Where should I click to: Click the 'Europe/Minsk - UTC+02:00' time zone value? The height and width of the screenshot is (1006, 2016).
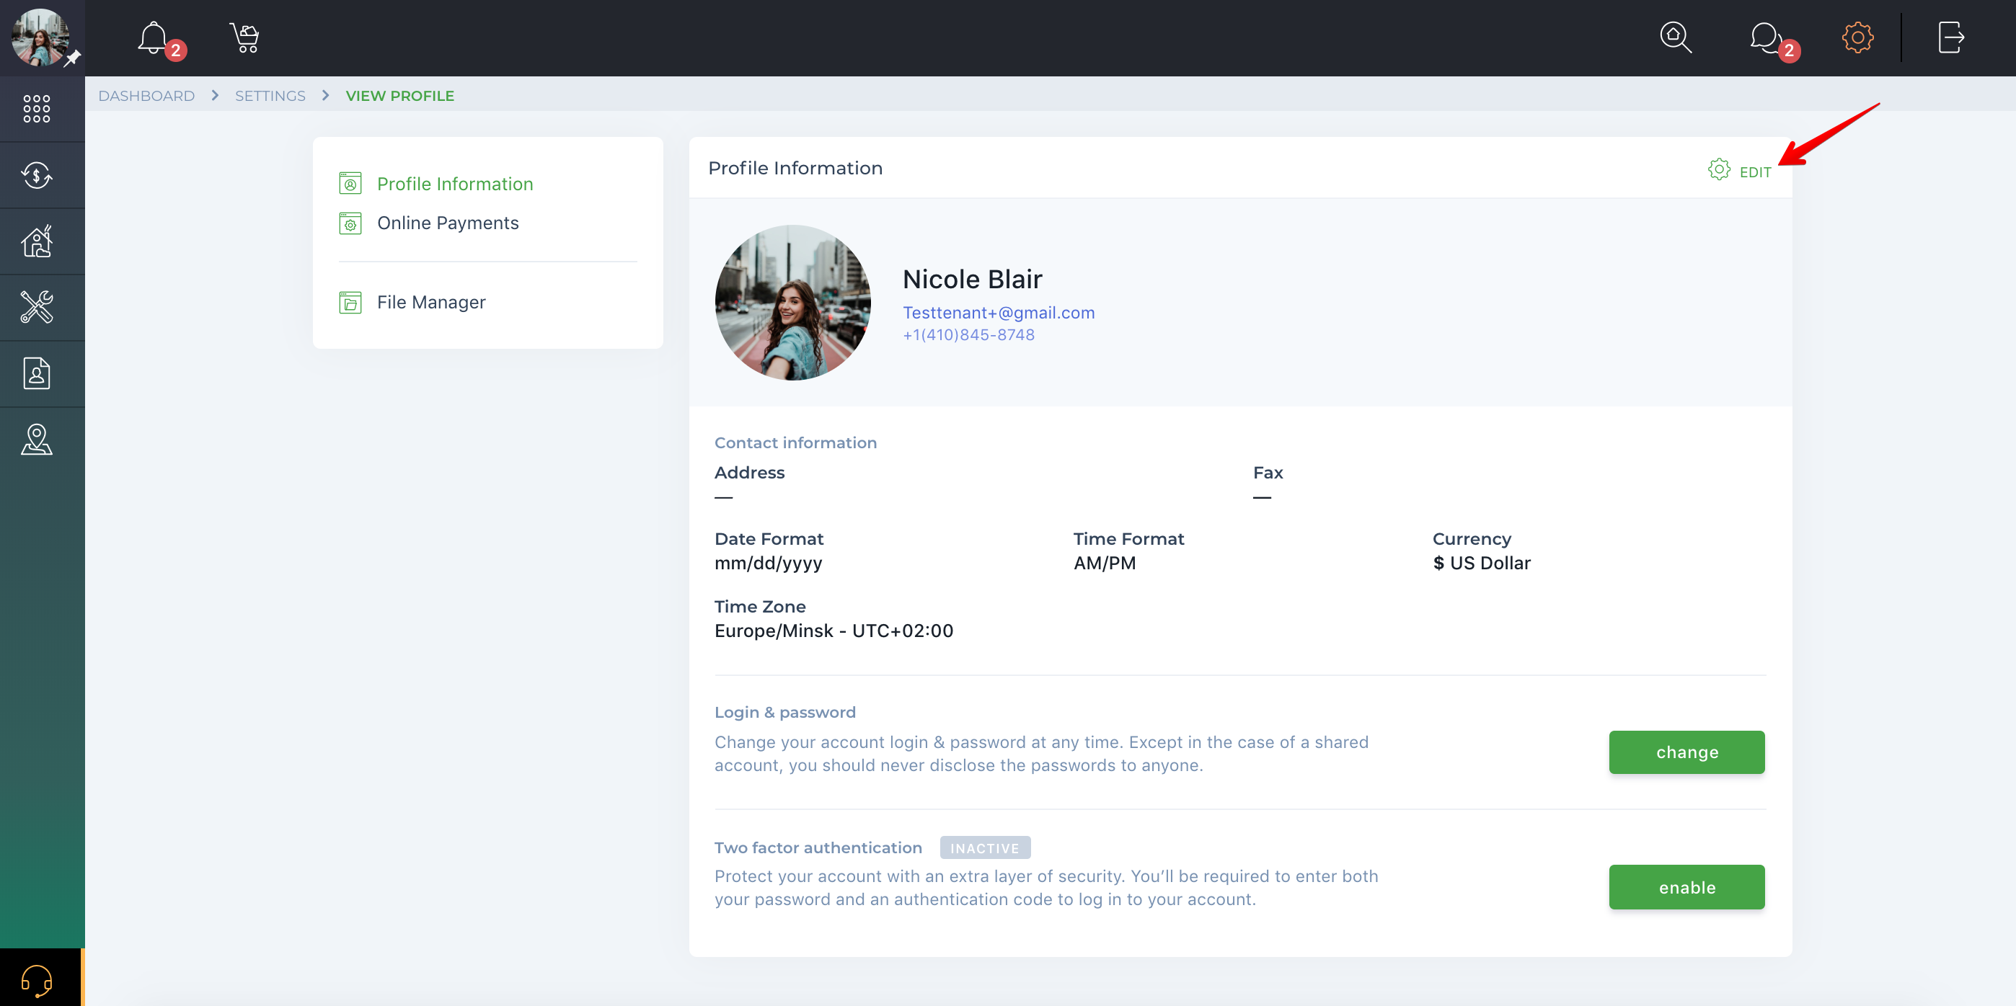coord(834,631)
